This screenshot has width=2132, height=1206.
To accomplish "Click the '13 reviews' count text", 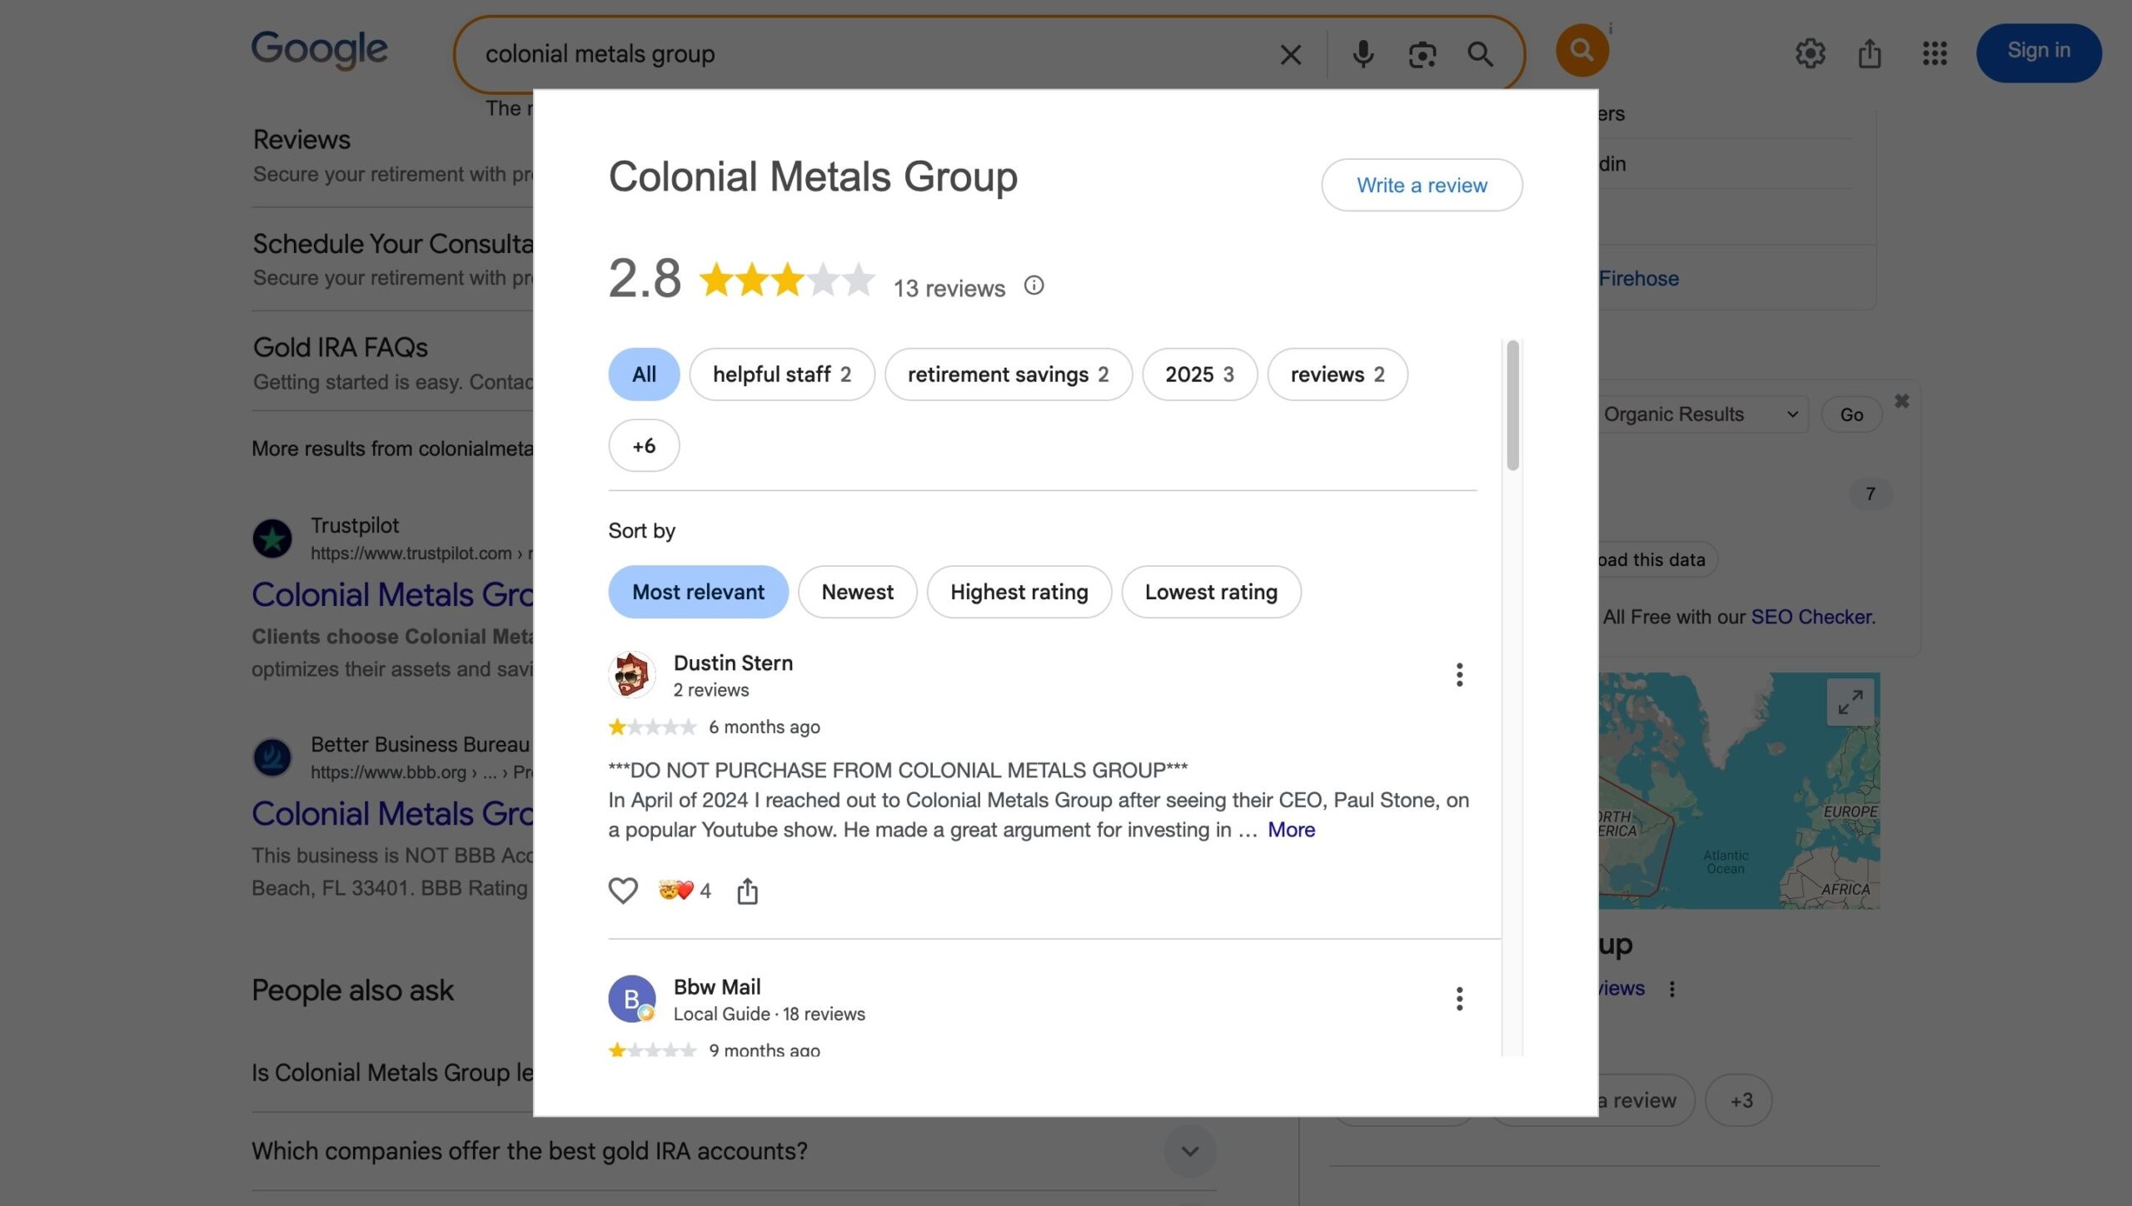I will (x=949, y=288).
